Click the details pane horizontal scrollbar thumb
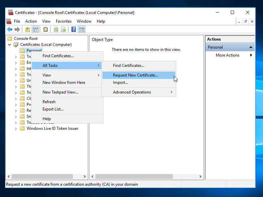Screen dimensions: 263x197 coord(134,176)
